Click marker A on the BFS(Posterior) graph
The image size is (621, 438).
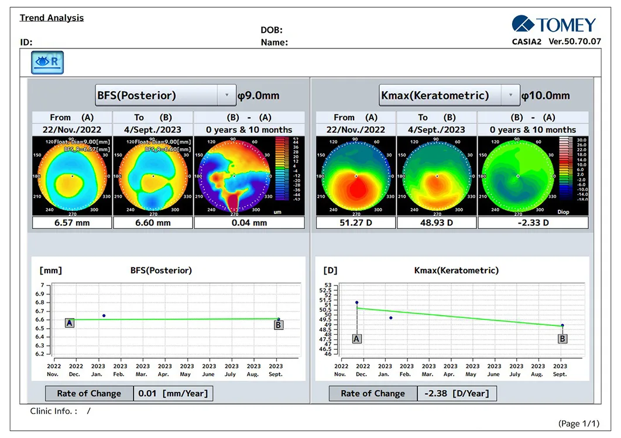(70, 323)
